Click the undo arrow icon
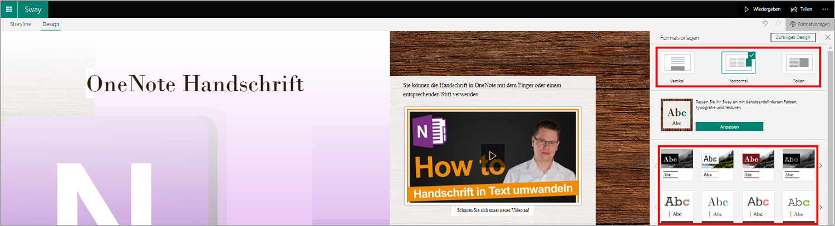 (765, 24)
